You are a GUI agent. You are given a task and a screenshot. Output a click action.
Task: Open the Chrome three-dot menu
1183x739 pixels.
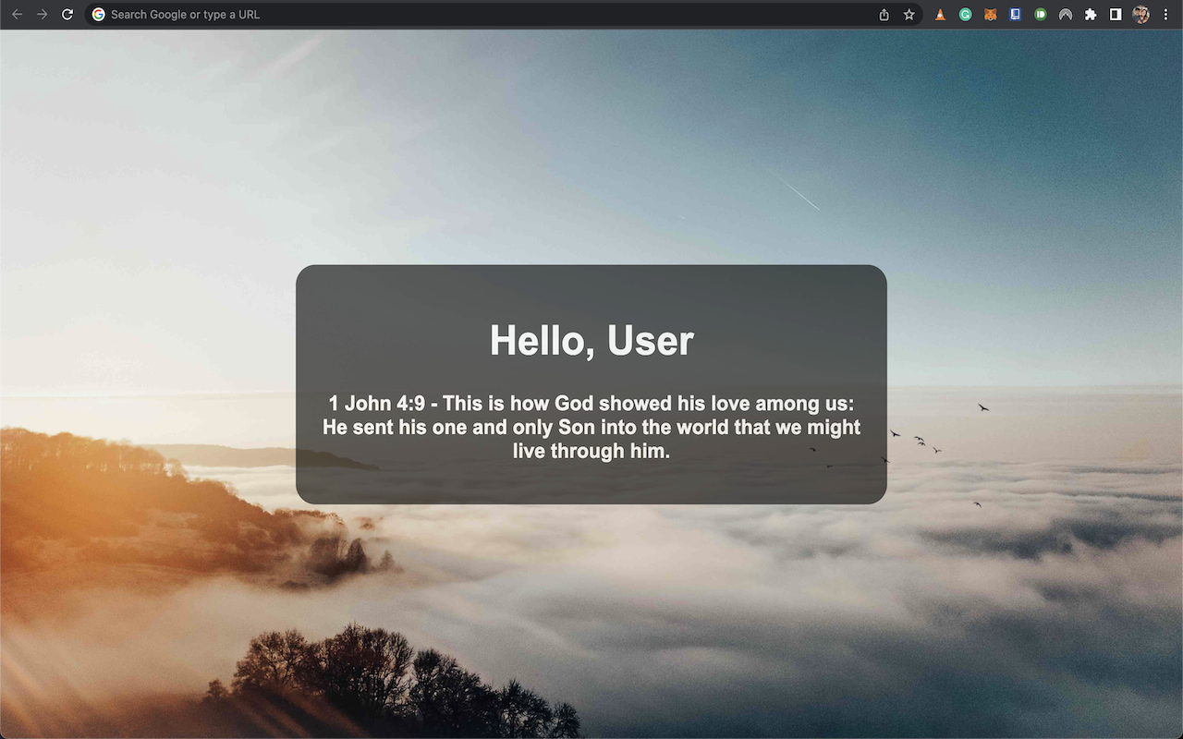[1165, 14]
